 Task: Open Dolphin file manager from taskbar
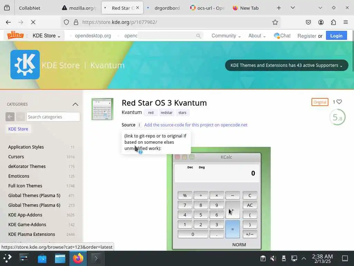(x=60, y=258)
